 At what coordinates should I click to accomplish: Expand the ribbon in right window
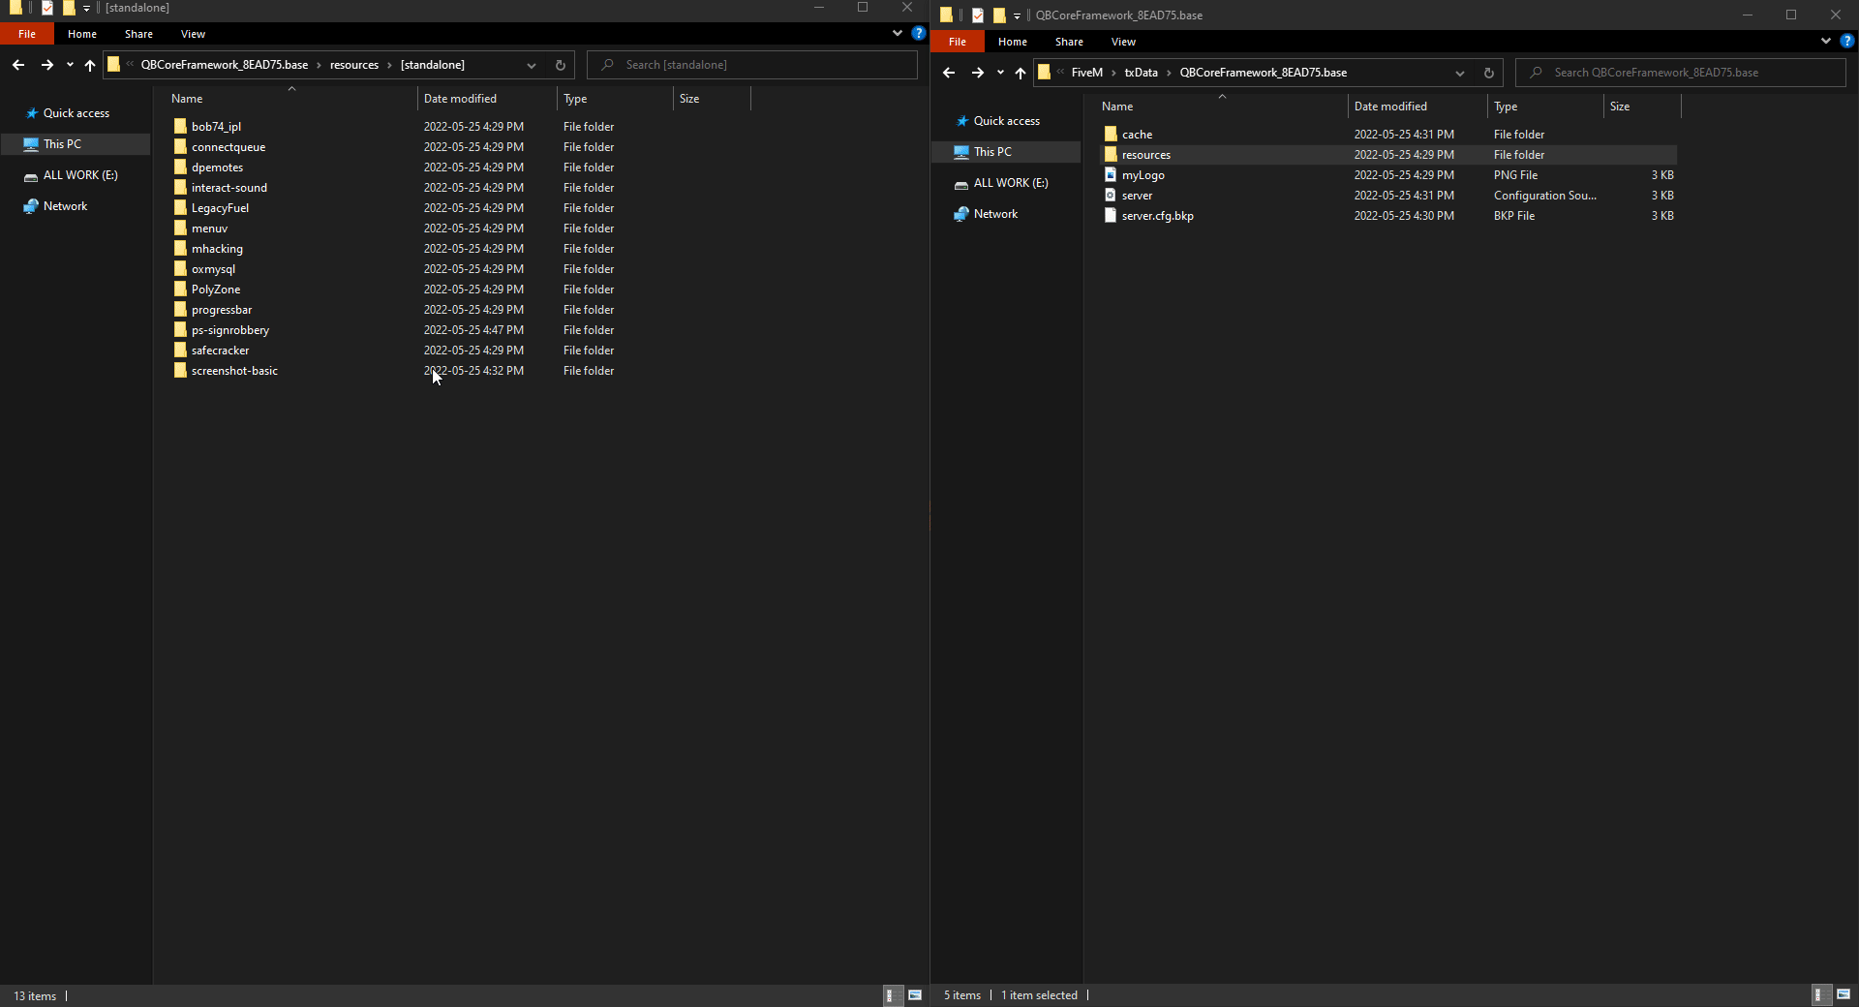pyautogui.click(x=1826, y=41)
